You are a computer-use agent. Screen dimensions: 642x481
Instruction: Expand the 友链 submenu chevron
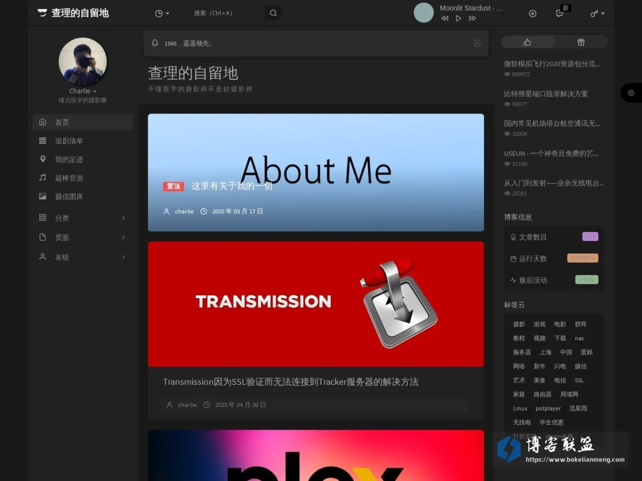click(x=124, y=257)
